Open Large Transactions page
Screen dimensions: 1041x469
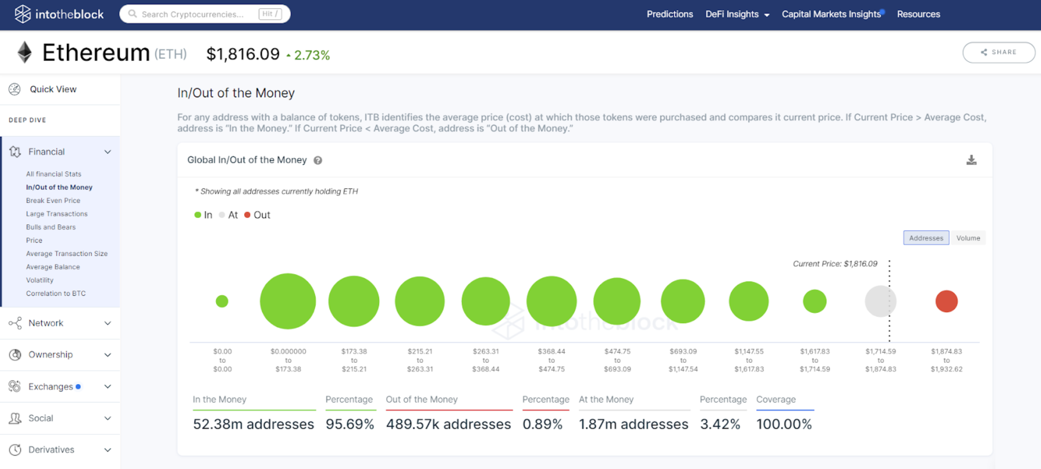click(x=57, y=214)
